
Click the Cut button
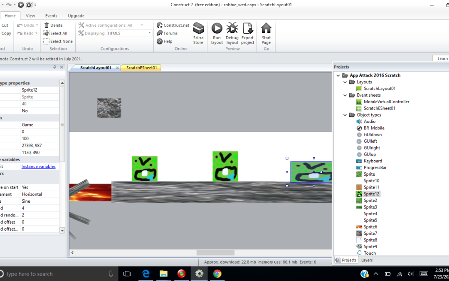(x=5, y=25)
